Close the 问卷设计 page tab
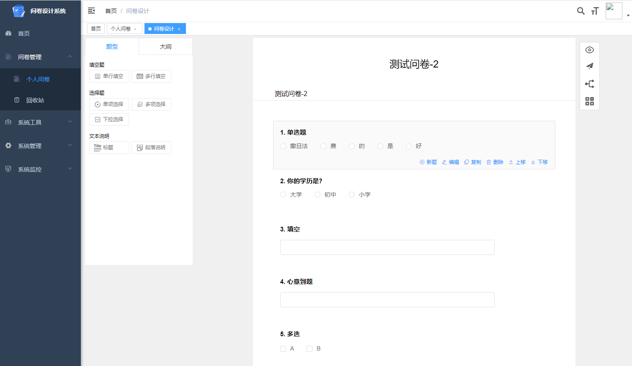The width and height of the screenshot is (632, 366). [179, 29]
